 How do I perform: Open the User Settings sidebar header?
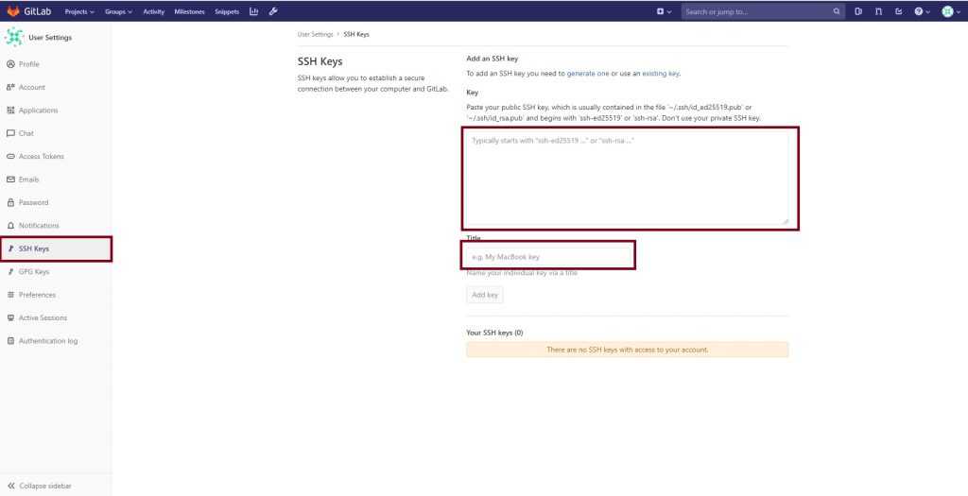[x=50, y=38]
